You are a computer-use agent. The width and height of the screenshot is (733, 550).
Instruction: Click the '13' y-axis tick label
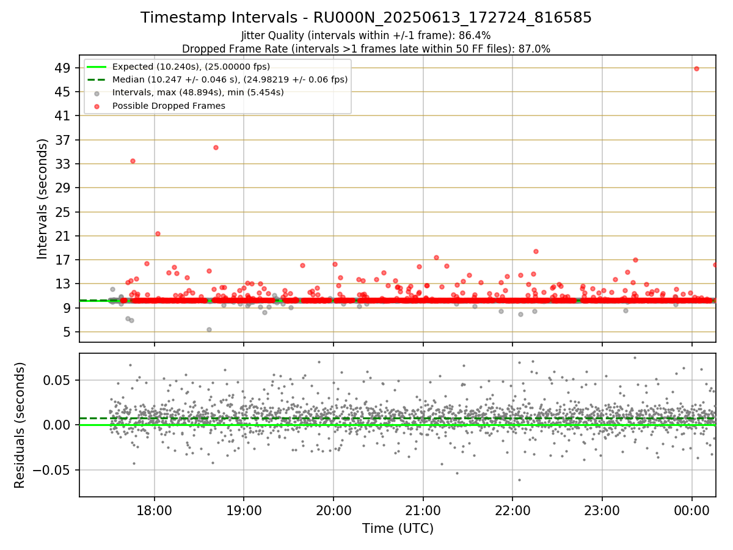[64, 284]
